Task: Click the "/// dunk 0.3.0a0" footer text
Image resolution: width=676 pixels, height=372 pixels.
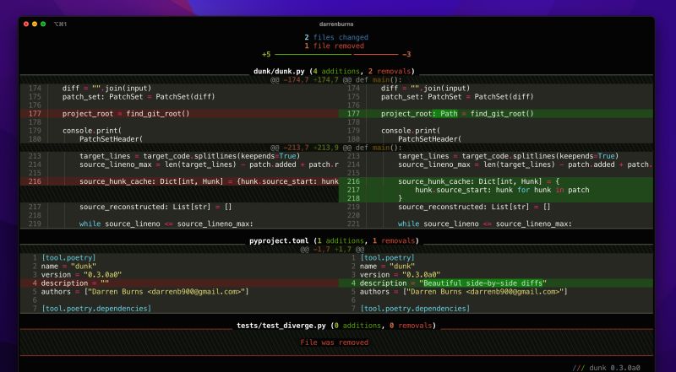Action: 606,368
